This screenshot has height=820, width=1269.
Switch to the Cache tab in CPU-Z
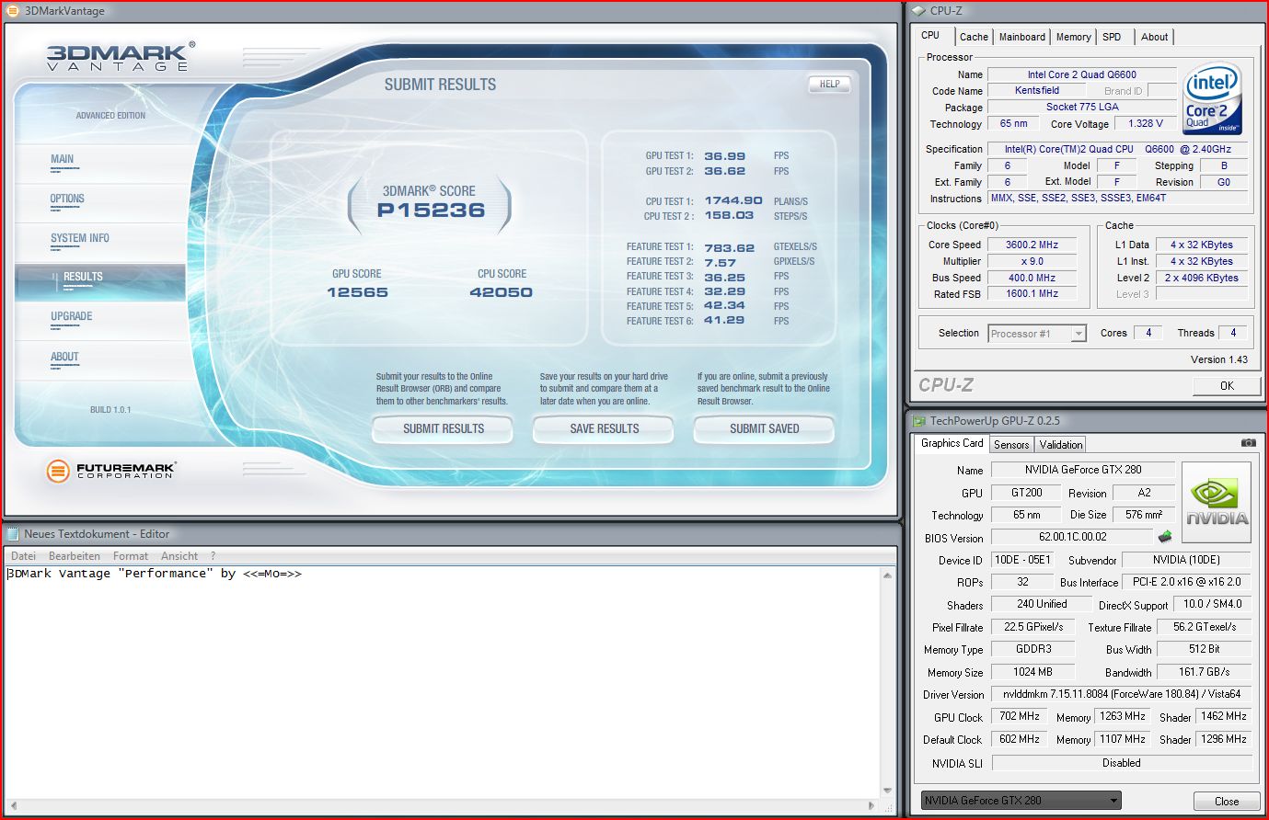974,37
